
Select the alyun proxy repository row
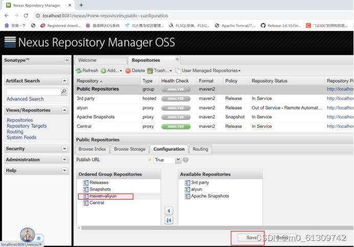point(213,108)
